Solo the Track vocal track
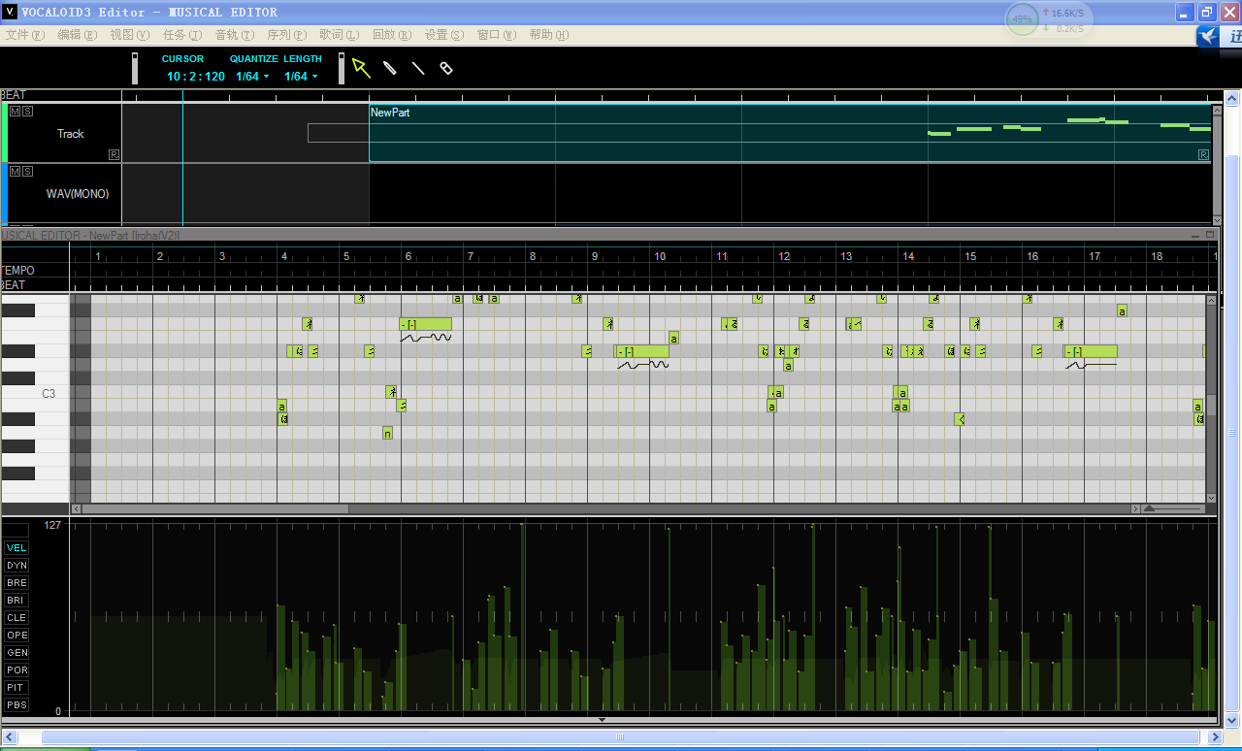Screen dimensions: 1242x751 (x=27, y=112)
